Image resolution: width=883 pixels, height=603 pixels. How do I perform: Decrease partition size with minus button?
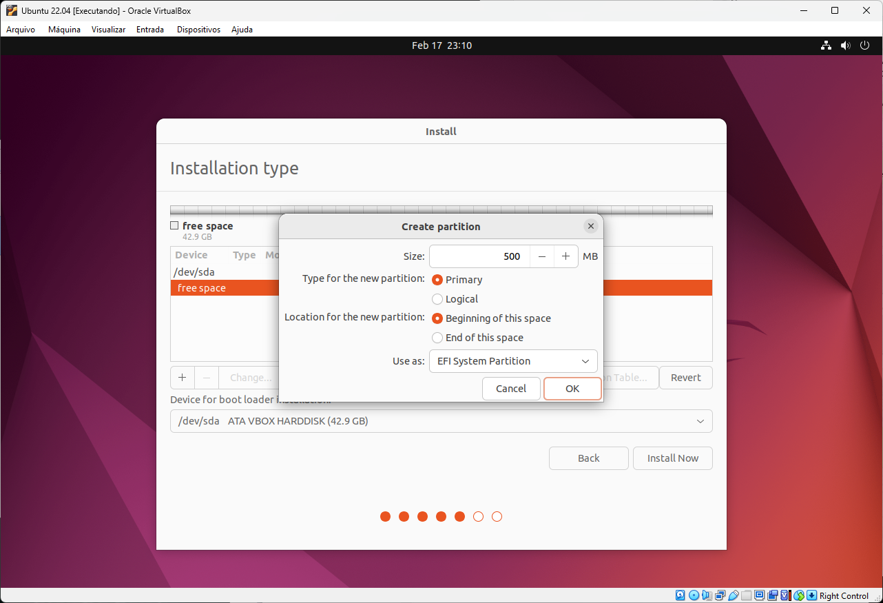542,256
